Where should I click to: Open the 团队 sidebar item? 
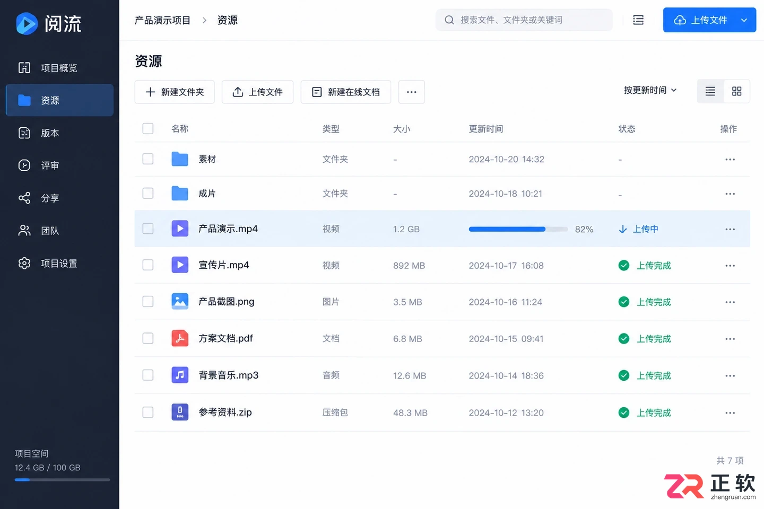[x=59, y=231]
